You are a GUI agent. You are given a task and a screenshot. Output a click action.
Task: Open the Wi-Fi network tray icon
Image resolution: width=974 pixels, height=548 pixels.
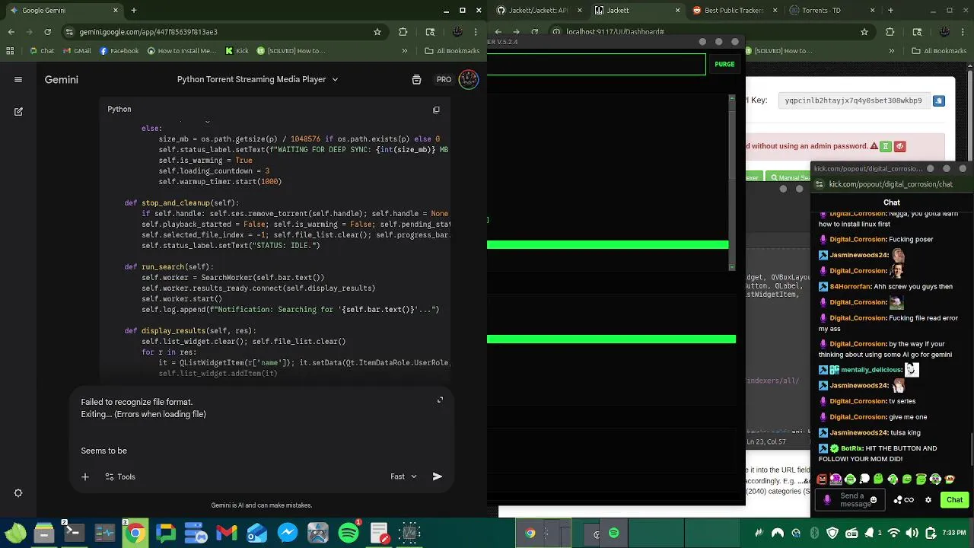click(894, 533)
